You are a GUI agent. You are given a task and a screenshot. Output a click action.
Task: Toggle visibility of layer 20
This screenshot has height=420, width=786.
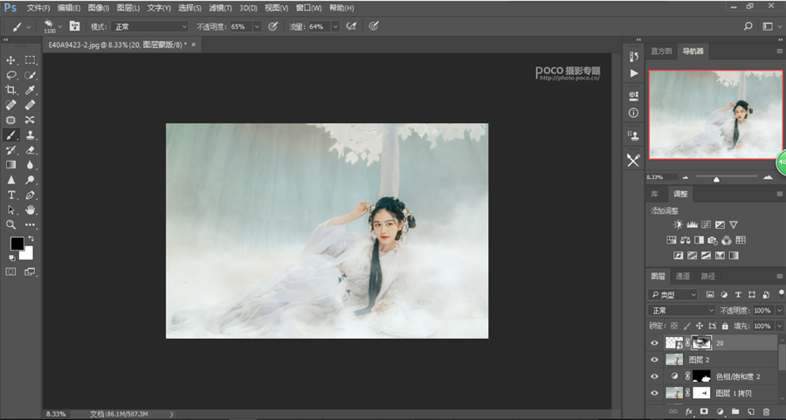654,343
